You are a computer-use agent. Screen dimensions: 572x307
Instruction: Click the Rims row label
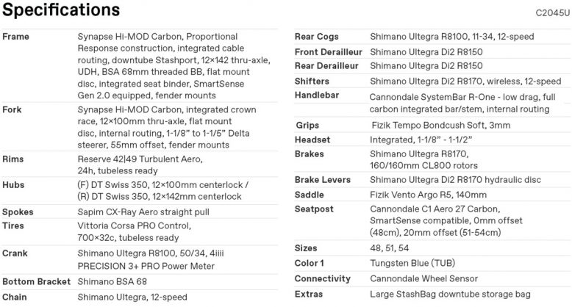[x=15, y=159]
